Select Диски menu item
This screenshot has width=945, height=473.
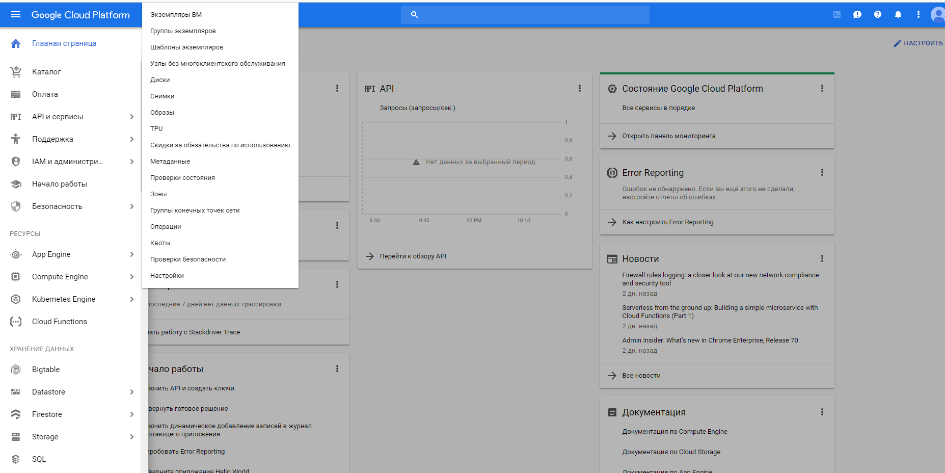tap(220, 80)
